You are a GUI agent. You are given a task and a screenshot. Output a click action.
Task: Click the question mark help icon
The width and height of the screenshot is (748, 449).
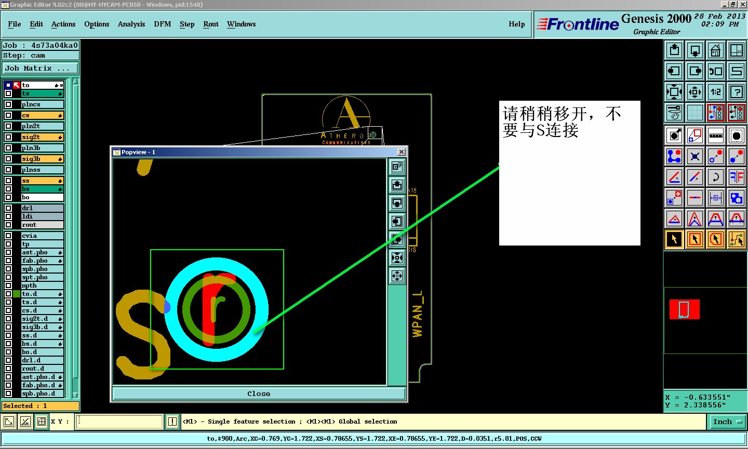(737, 92)
